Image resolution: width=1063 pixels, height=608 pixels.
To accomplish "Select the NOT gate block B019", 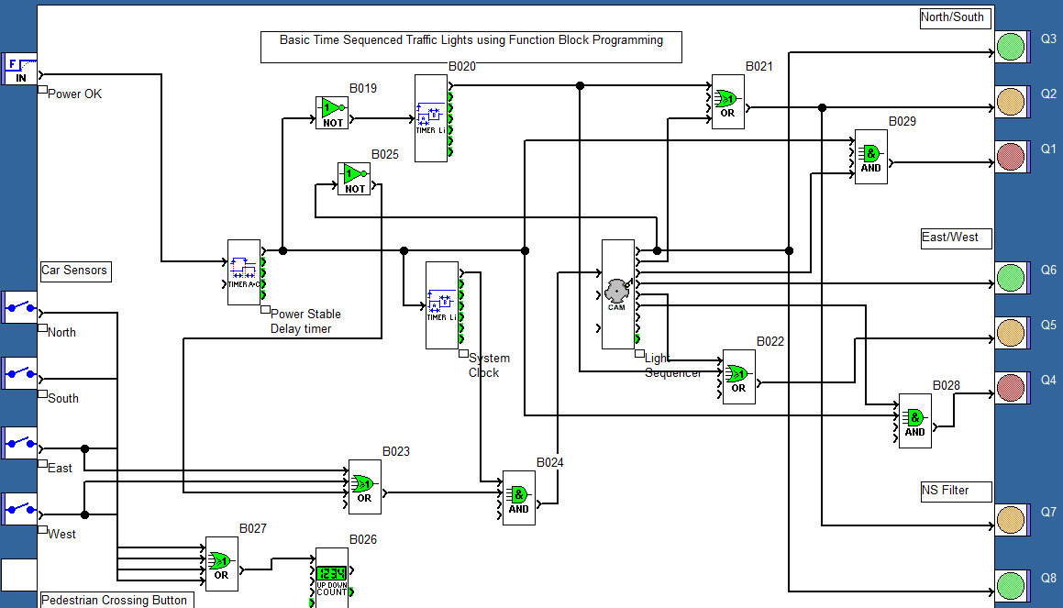I will click(x=331, y=112).
